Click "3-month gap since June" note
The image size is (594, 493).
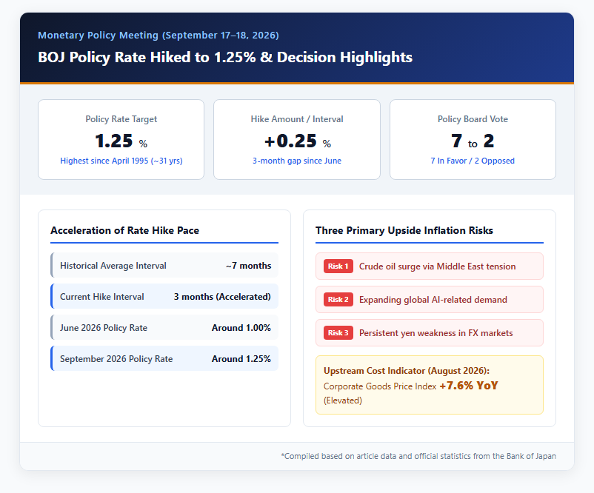297,161
